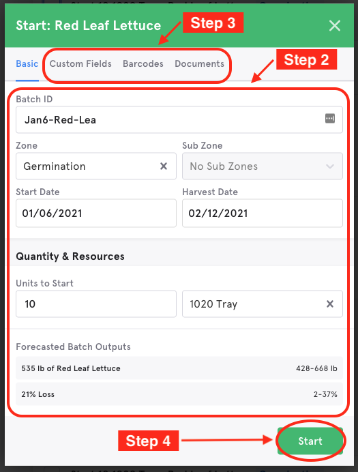Click the Quantity & Resources section header
The height and width of the screenshot is (472, 358).
70,256
